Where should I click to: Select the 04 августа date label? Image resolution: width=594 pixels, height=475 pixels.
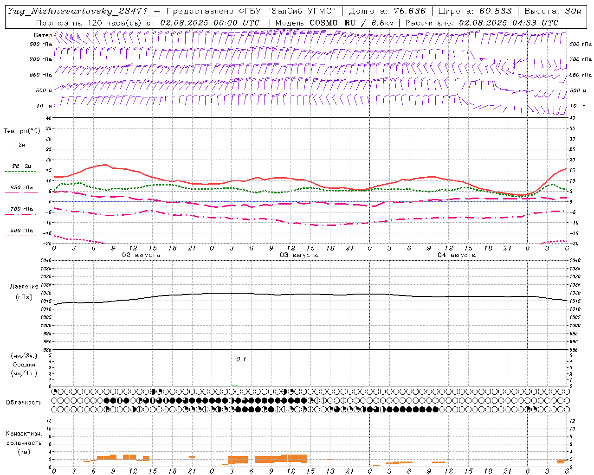click(457, 255)
